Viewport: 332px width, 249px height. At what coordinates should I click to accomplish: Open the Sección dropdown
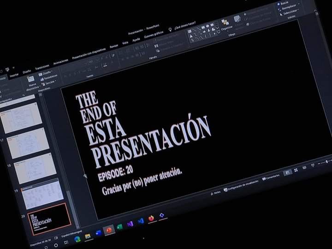tap(49, 83)
